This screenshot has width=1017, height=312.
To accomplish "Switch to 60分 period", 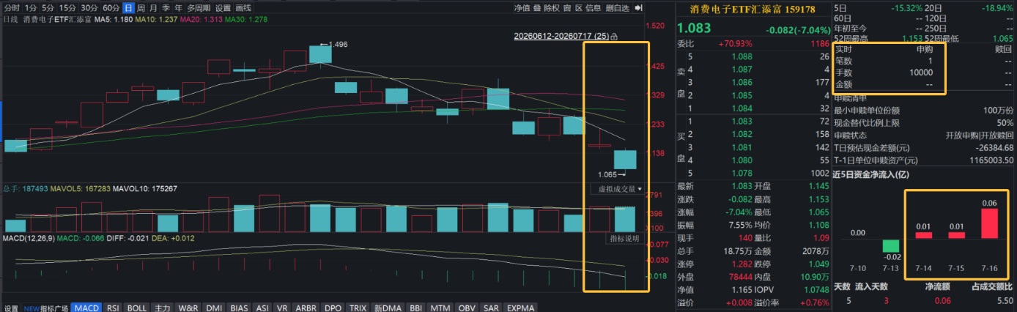I will 111,8.
